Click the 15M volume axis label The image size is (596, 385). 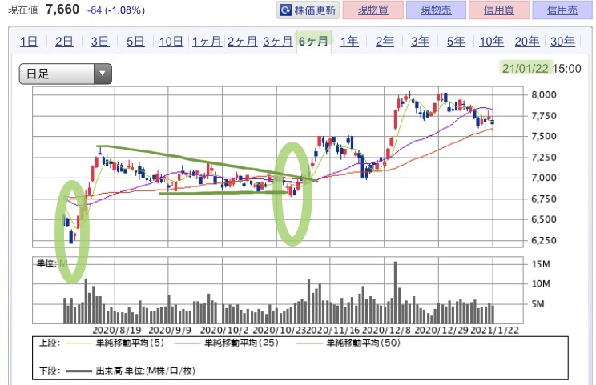point(541,264)
